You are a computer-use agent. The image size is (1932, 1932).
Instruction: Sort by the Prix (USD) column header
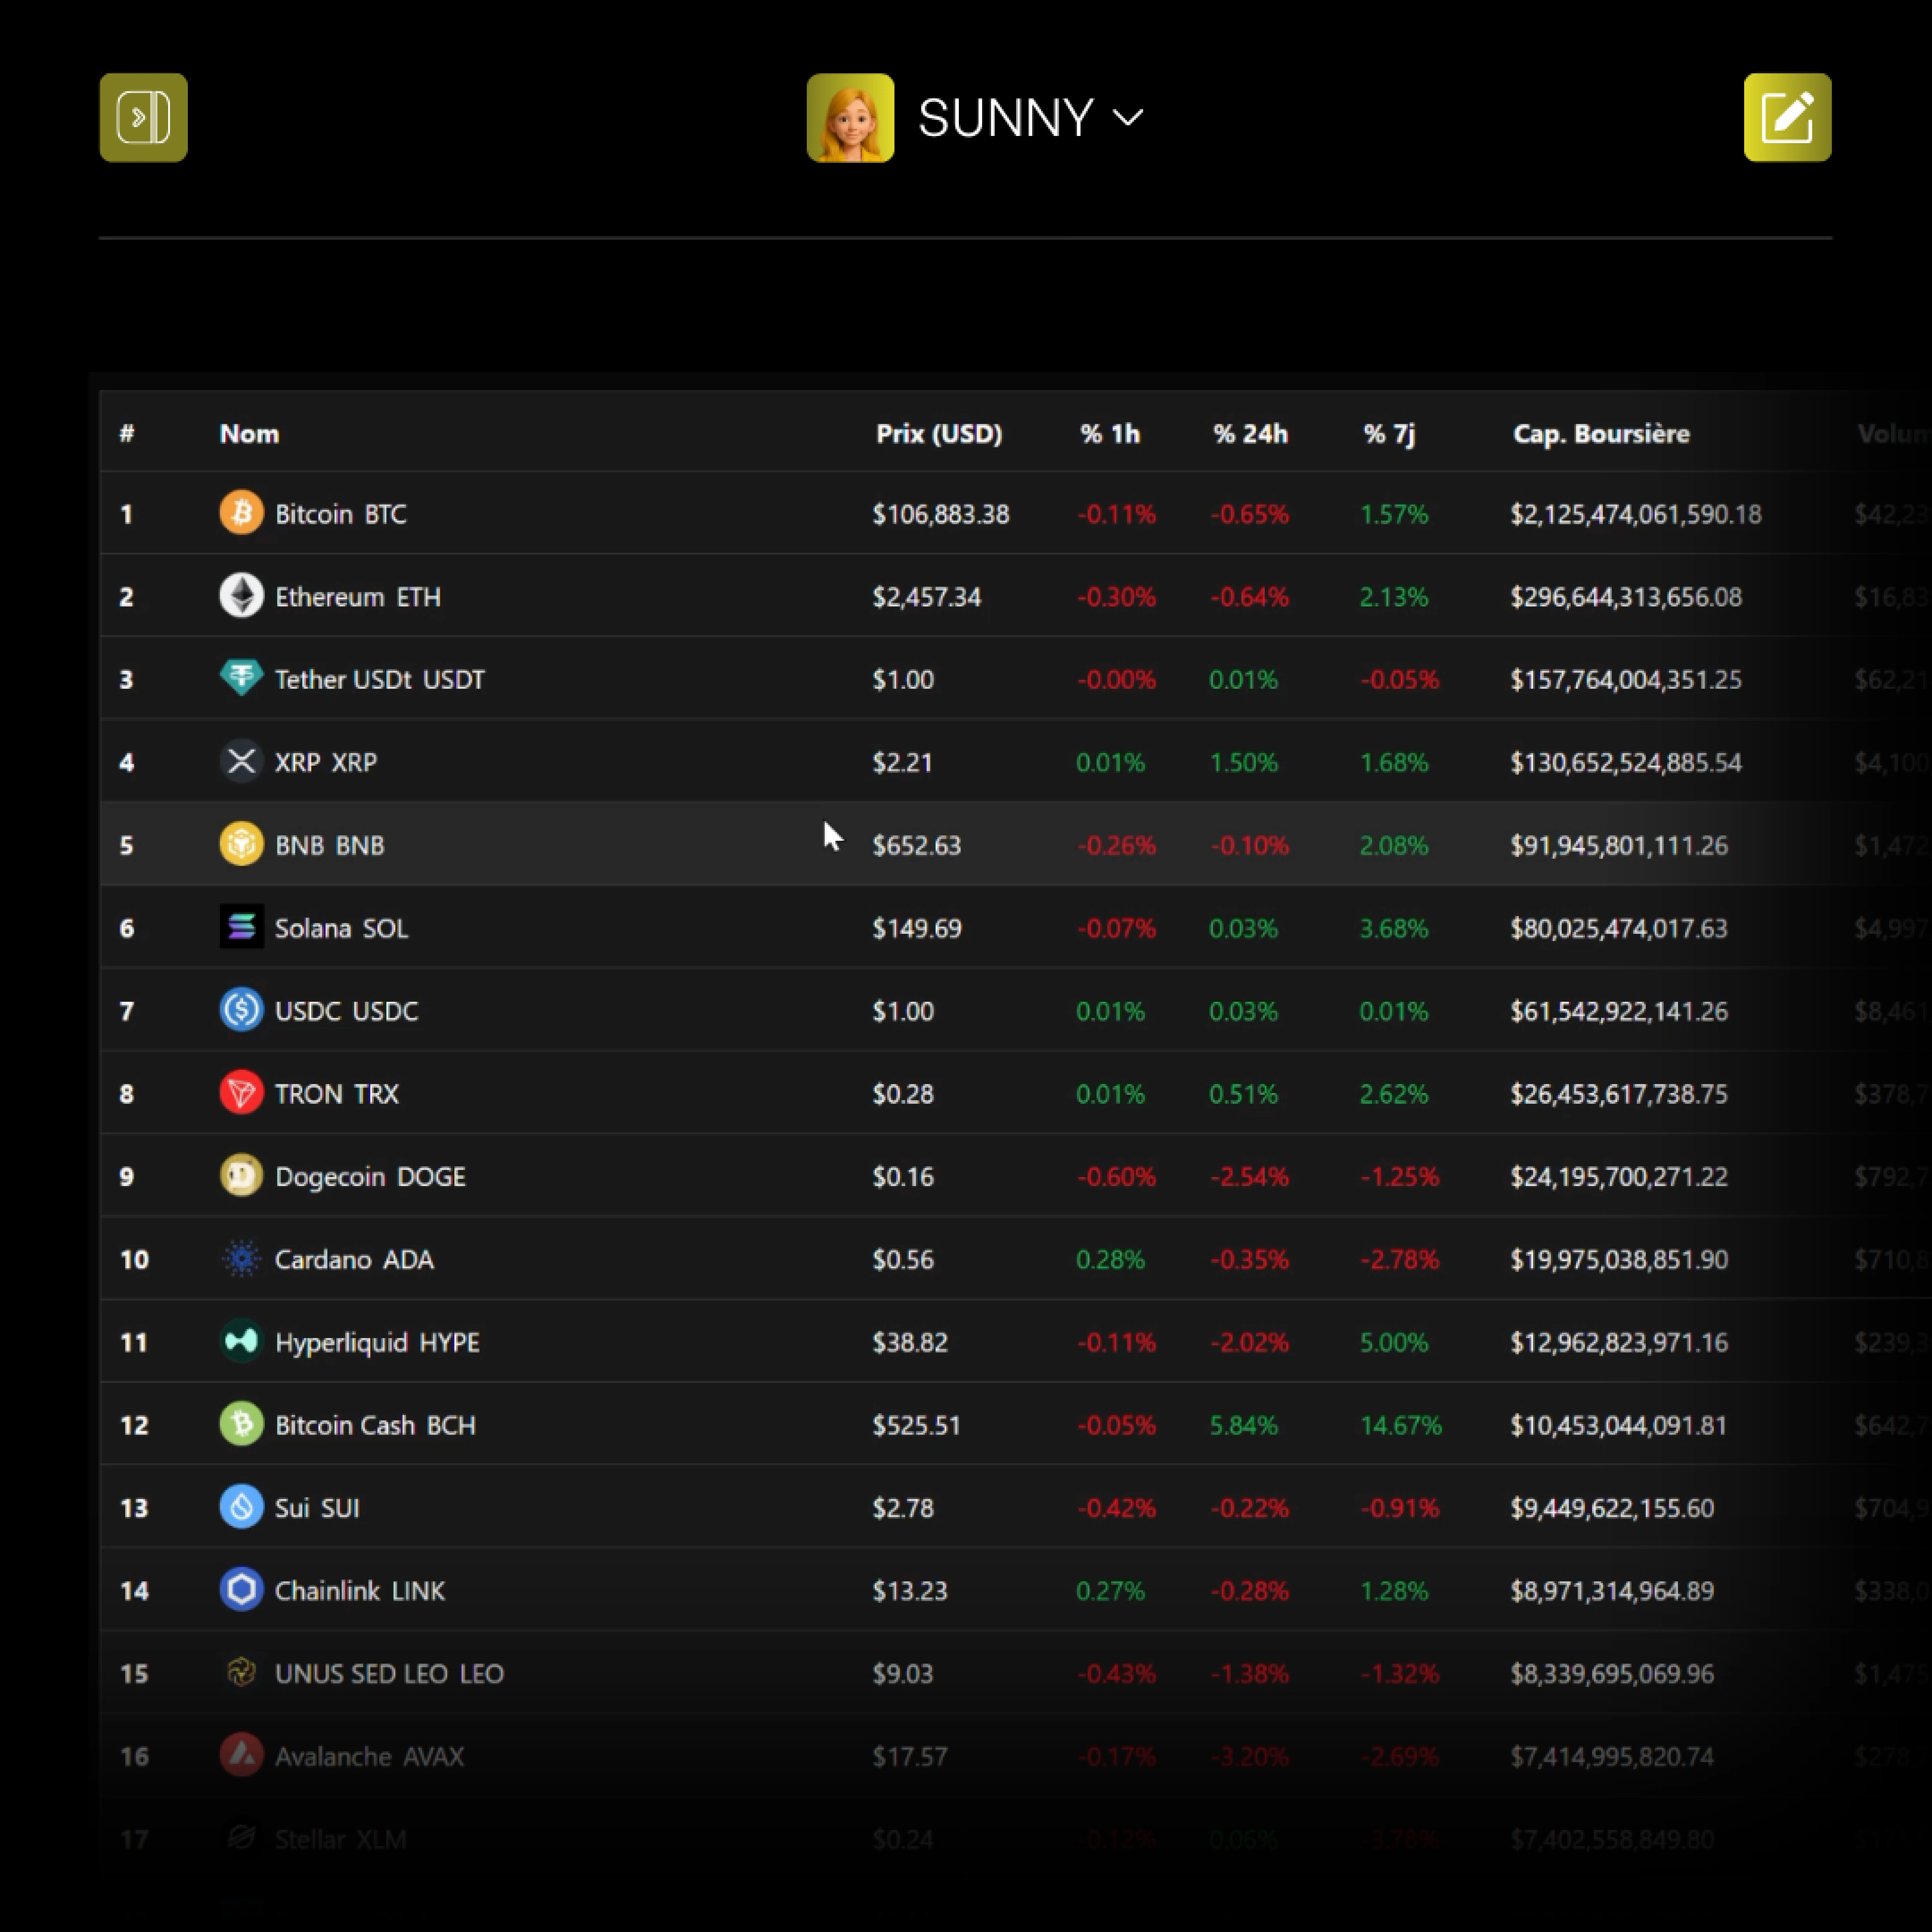pos(939,433)
